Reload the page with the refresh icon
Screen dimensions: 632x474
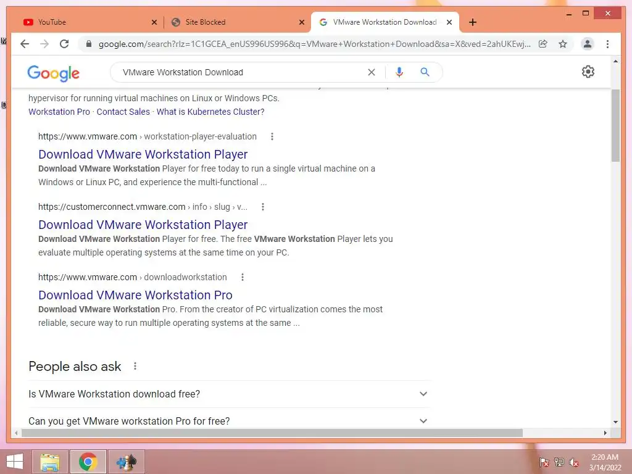pos(64,44)
